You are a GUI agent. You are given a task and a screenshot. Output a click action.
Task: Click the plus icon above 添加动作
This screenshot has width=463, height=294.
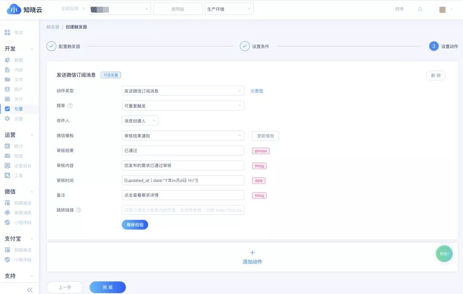click(252, 253)
